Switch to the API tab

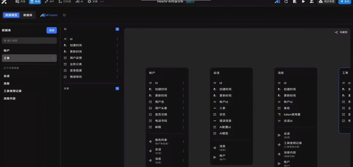(49, 2)
